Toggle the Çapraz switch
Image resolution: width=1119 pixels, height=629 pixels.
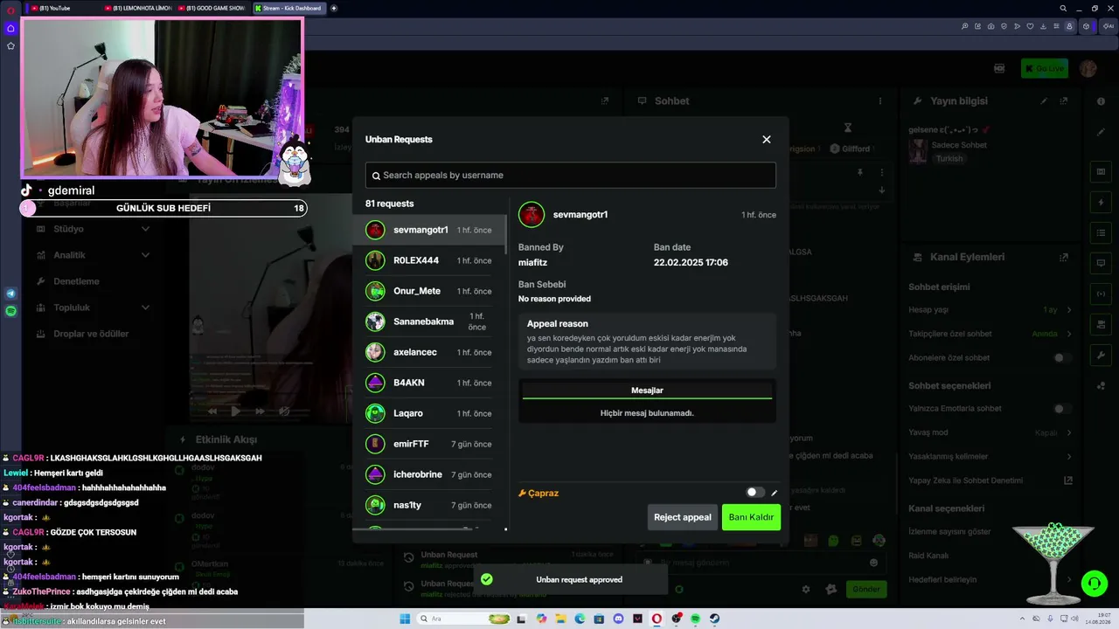755,493
